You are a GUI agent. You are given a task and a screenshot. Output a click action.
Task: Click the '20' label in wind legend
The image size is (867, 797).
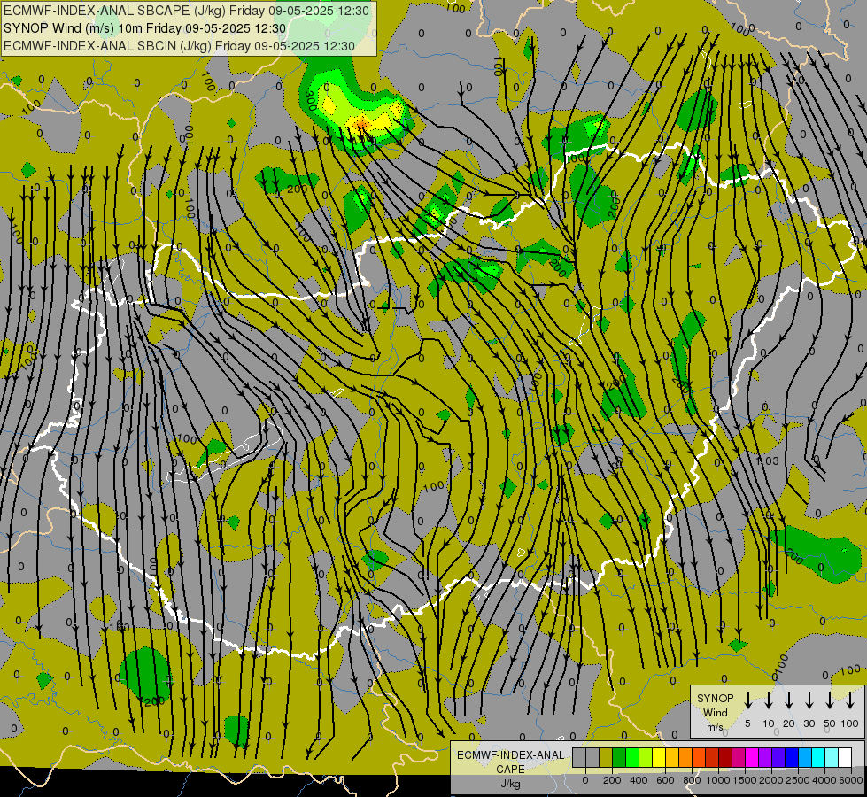(789, 723)
